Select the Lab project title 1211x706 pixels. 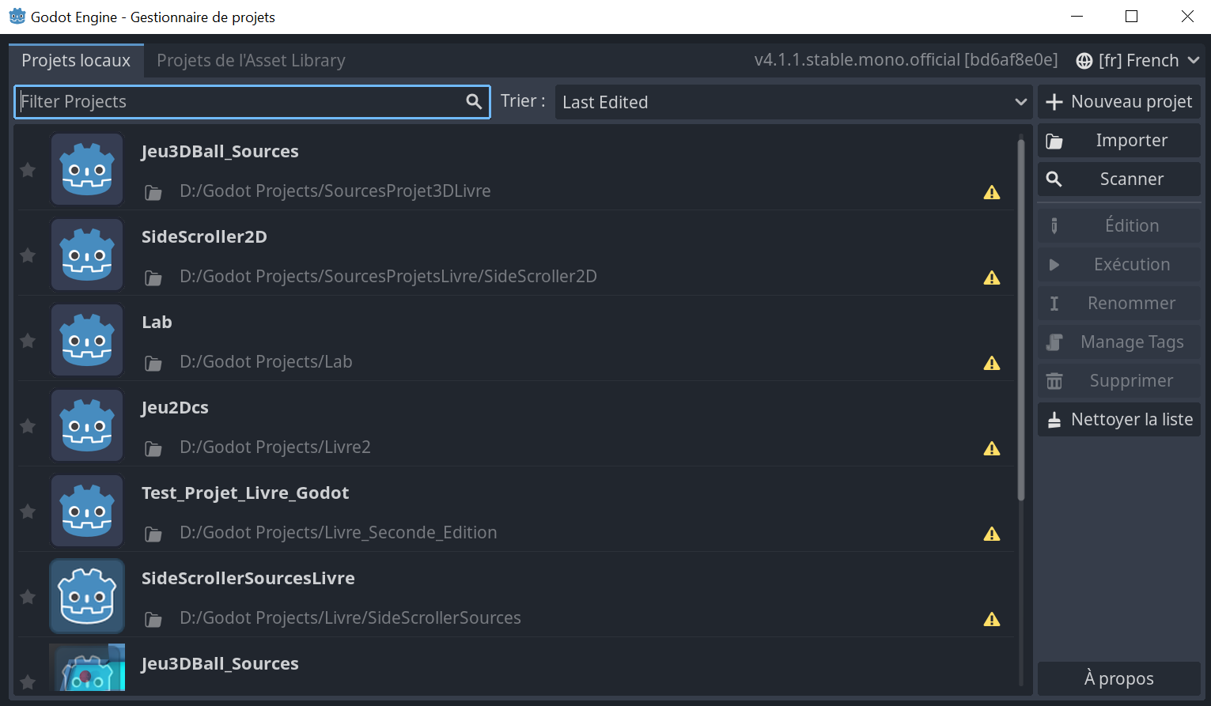point(157,323)
